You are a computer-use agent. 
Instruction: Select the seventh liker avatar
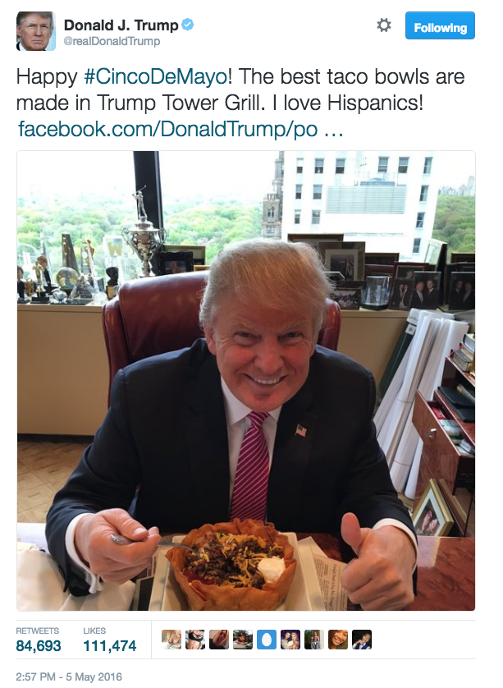coord(314,640)
